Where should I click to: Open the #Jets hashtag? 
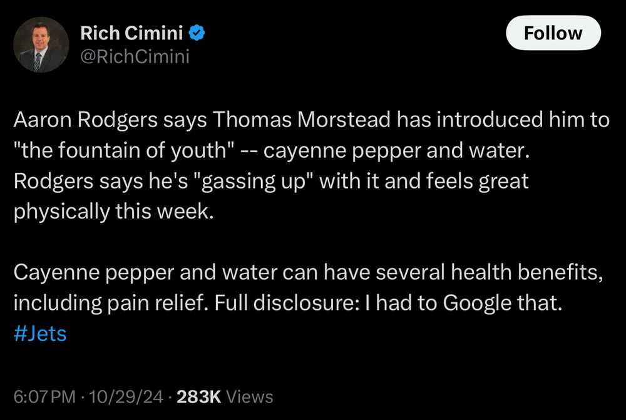tap(39, 334)
